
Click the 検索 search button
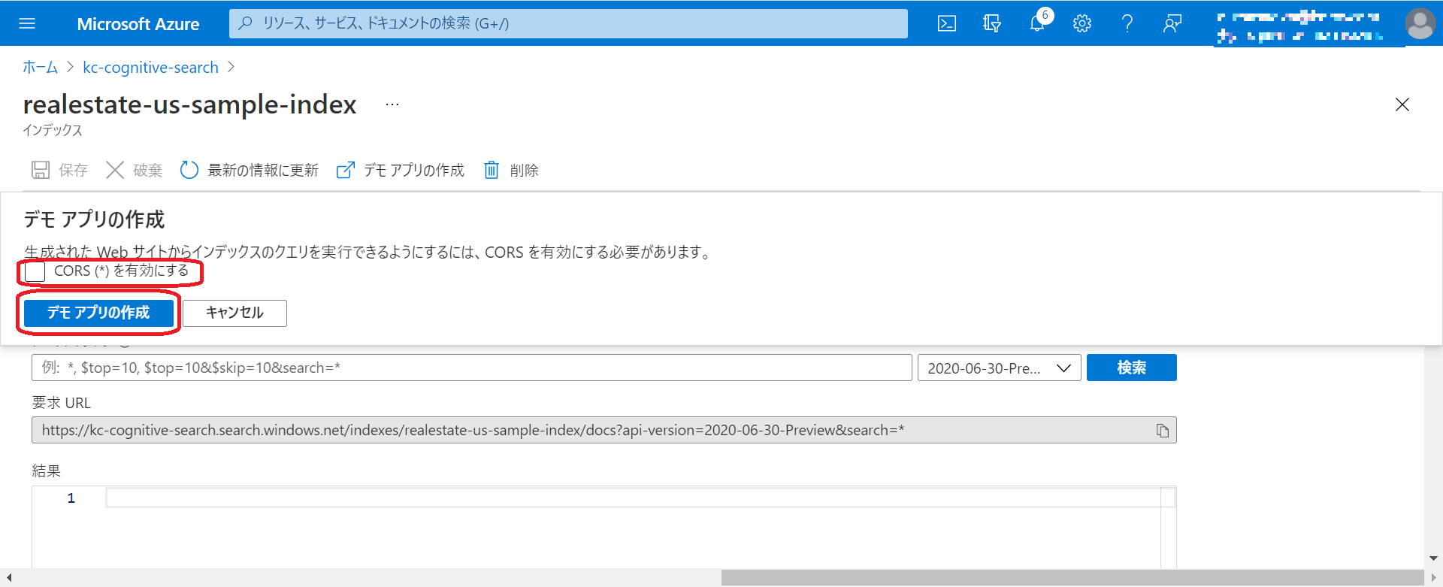click(1131, 368)
